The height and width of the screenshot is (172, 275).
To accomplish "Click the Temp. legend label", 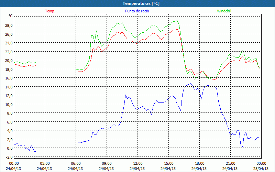I will tap(50, 11).
